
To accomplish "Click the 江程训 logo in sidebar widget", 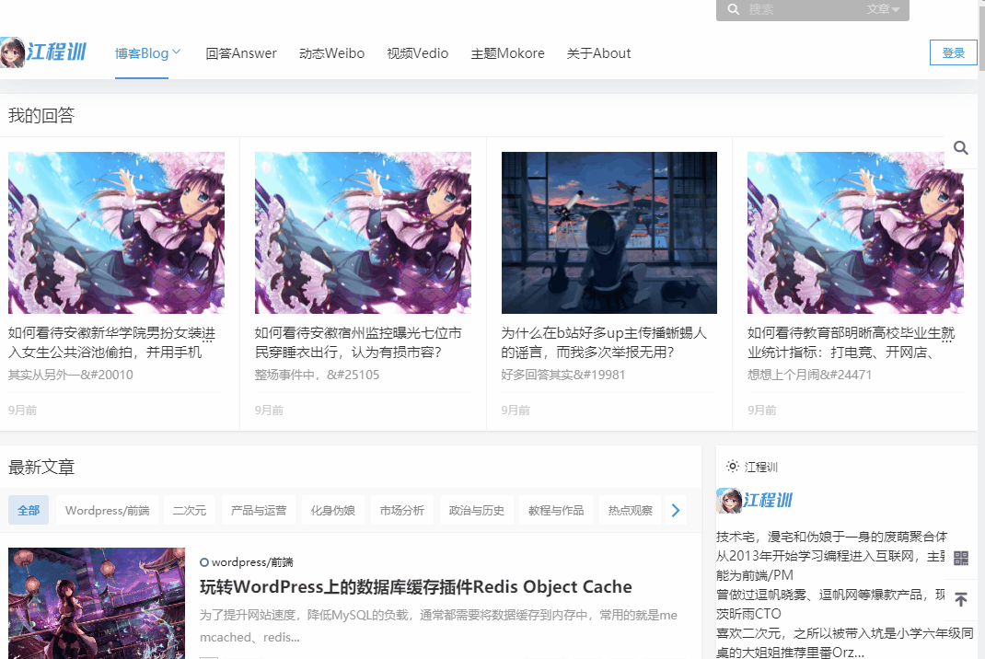I will (x=755, y=501).
